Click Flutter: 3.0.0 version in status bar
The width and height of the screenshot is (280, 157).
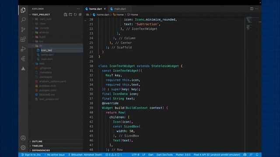pos(183,155)
